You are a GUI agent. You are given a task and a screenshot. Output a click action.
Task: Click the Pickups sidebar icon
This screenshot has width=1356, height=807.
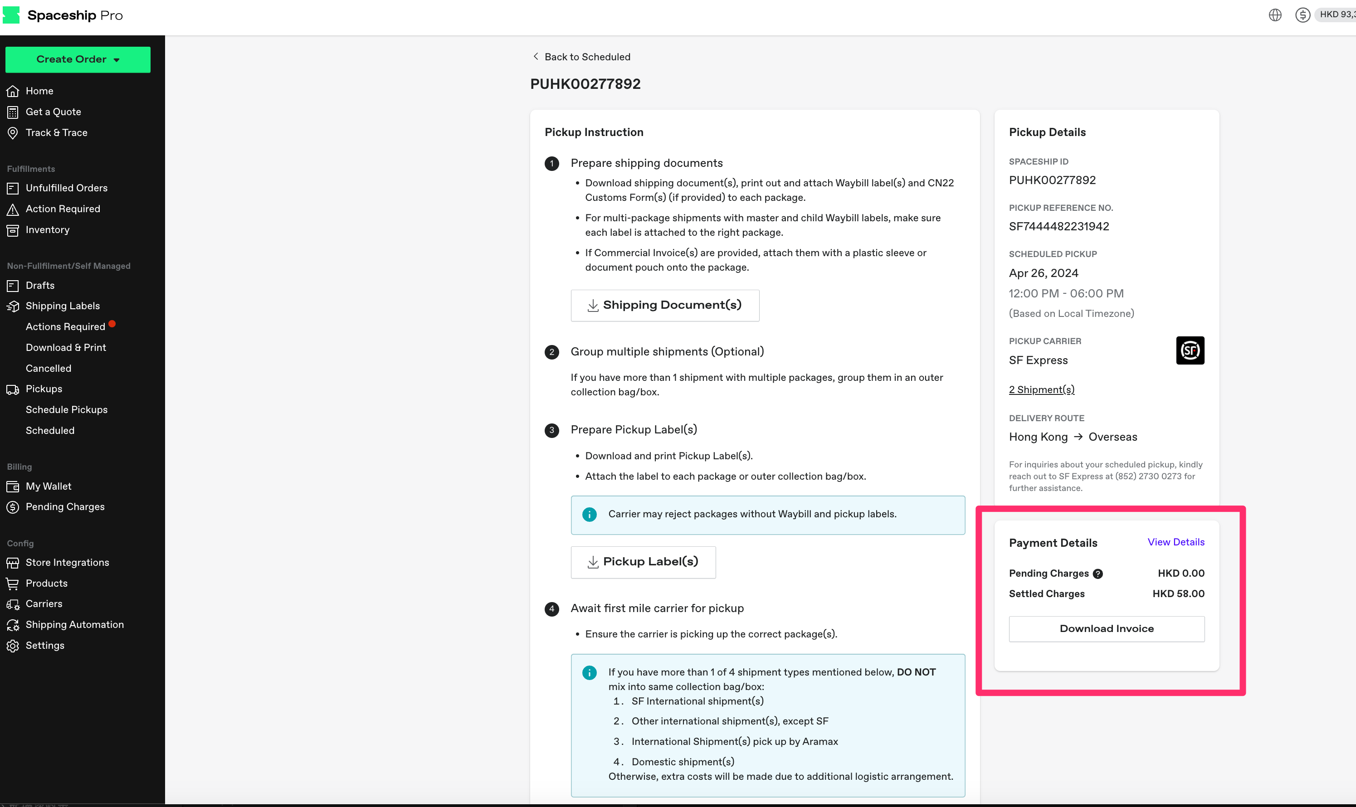[x=14, y=388]
